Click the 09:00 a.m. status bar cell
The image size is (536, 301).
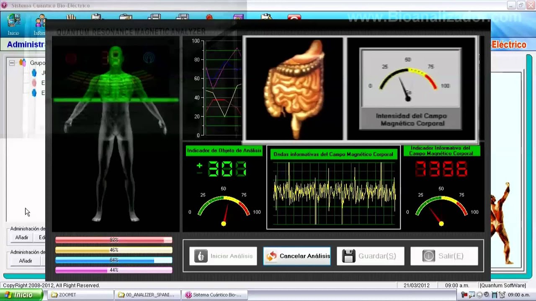point(457,286)
